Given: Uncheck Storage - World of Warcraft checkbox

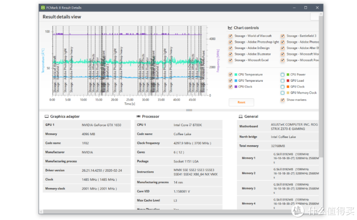Looking at the screenshot, I should click(x=230, y=36).
